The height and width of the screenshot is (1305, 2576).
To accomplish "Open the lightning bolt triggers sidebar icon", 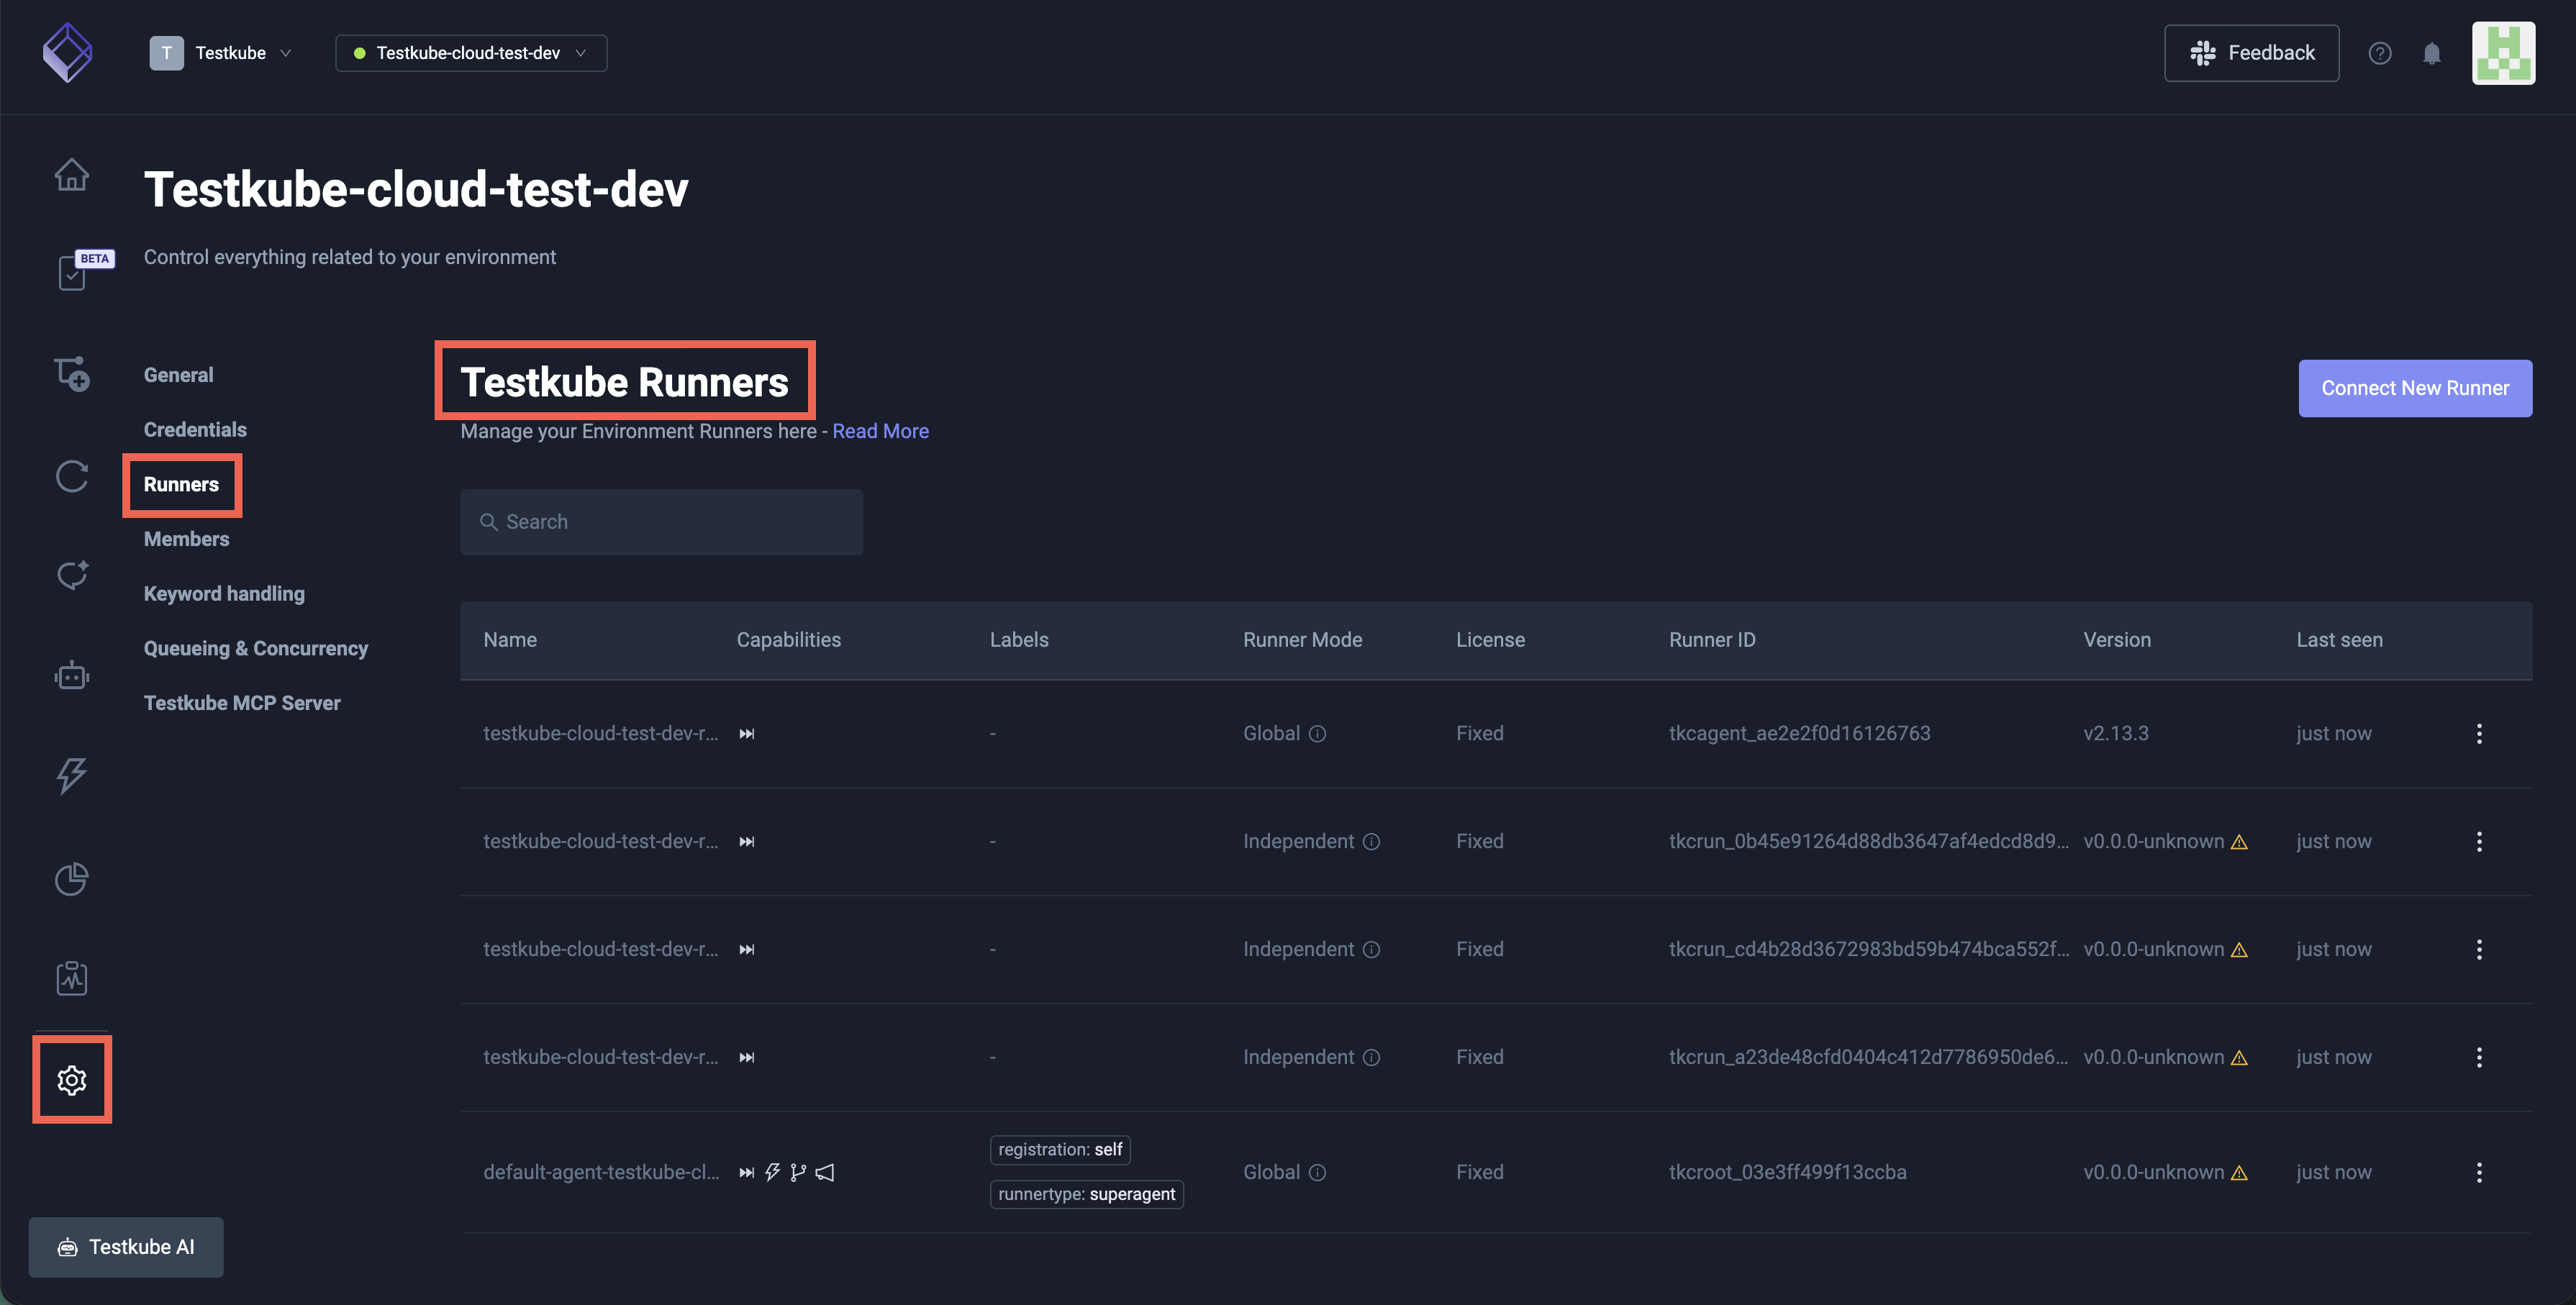I will click(x=71, y=776).
